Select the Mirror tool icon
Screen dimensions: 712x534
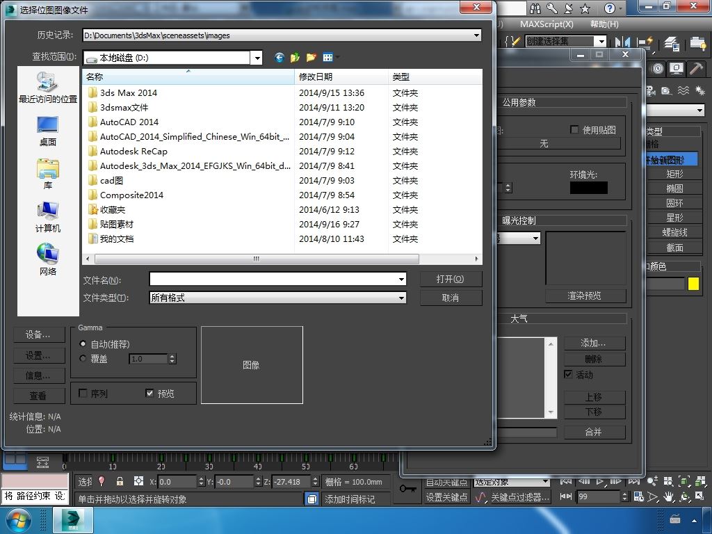coord(622,42)
